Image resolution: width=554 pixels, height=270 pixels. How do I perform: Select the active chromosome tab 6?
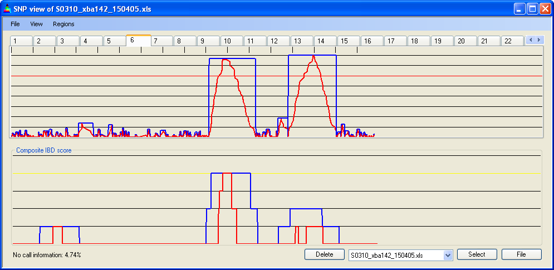pos(139,40)
